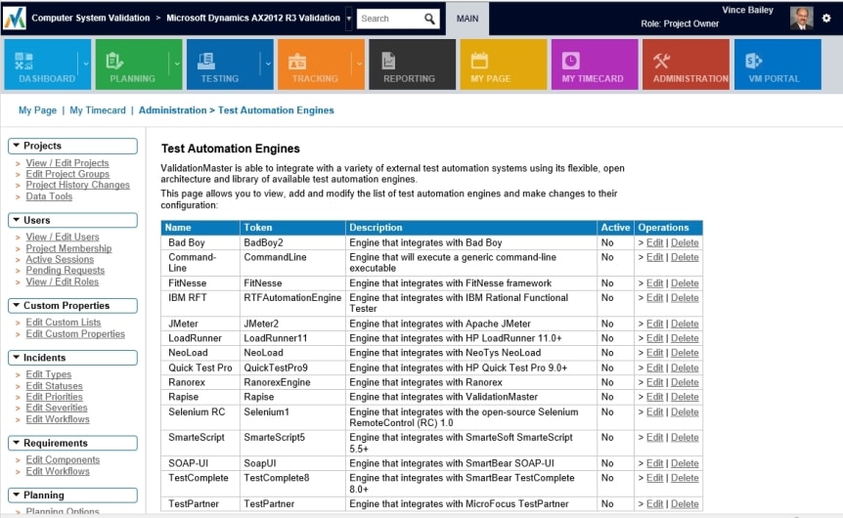The height and width of the screenshot is (518, 843).
Task: Open View / Edit Roles link
Action: [63, 281]
